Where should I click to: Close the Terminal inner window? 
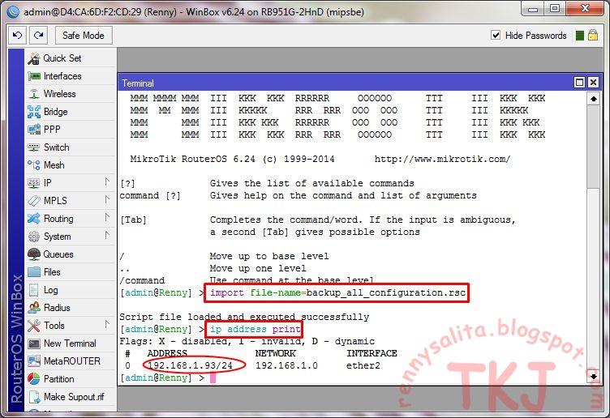click(593, 83)
